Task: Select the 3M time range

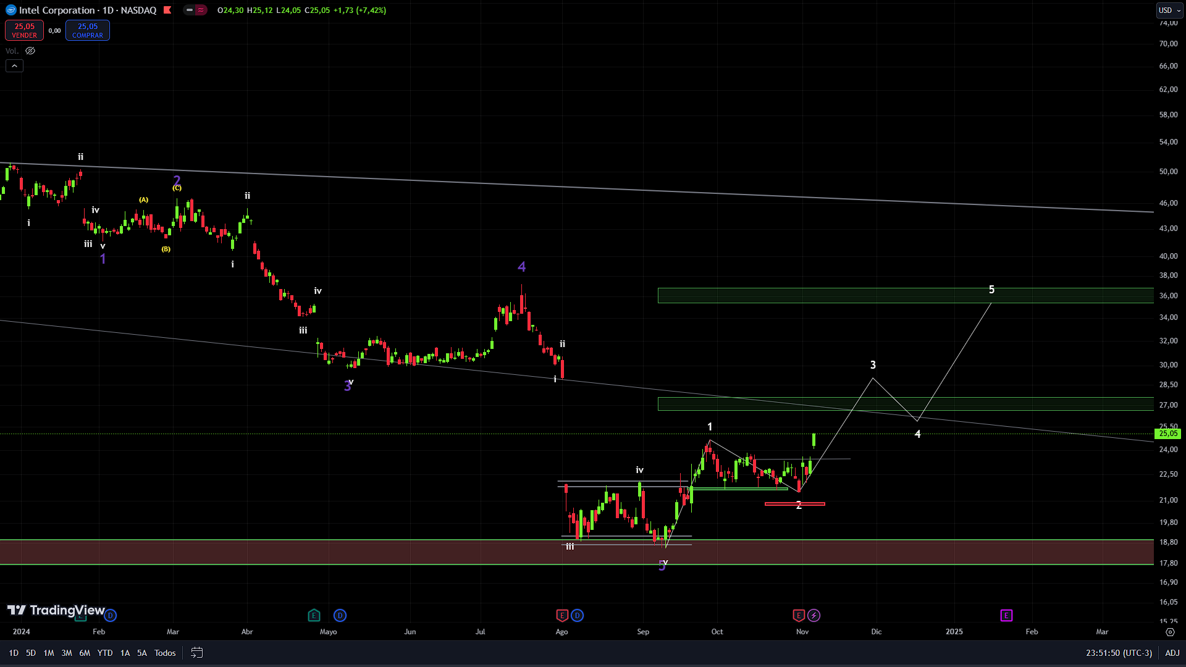Action: 67,653
